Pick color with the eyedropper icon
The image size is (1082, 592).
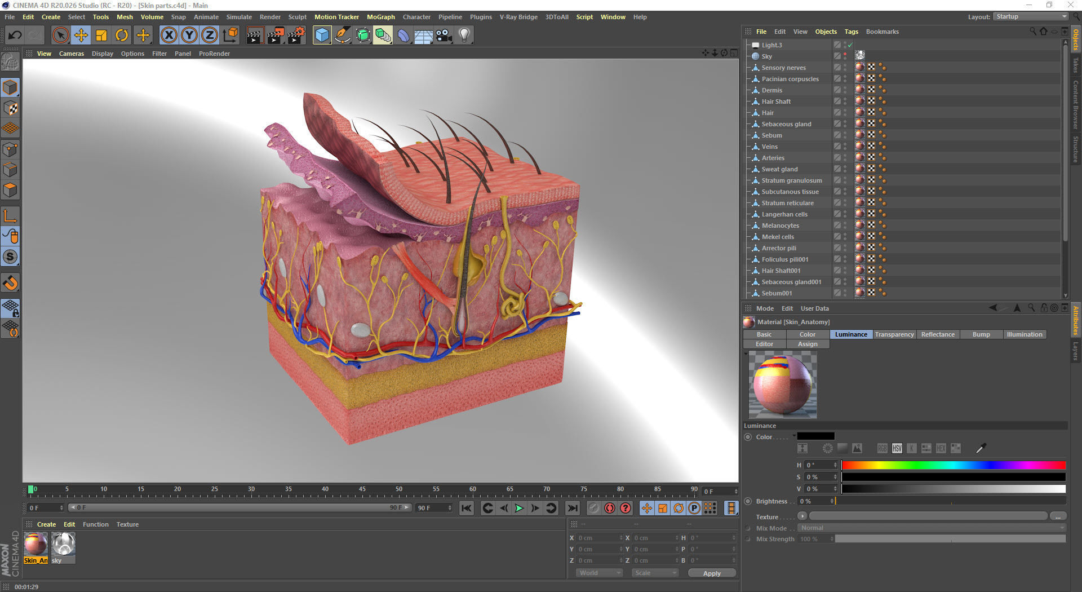click(x=981, y=448)
